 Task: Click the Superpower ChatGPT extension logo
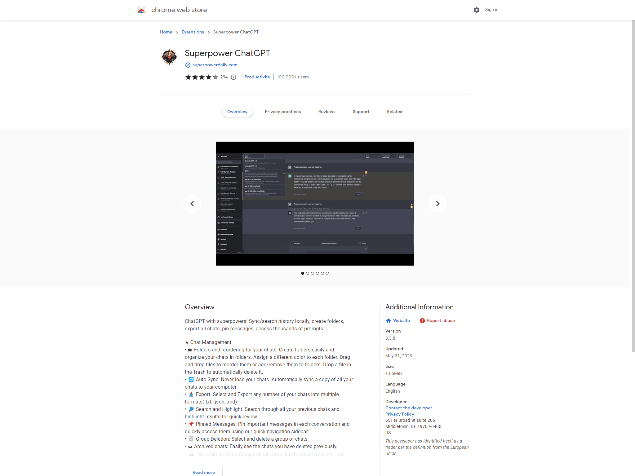click(169, 57)
